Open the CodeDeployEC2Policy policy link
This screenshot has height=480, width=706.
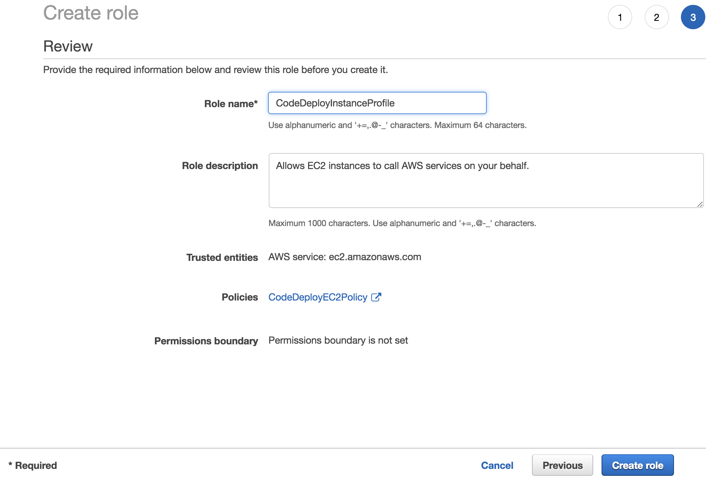click(x=318, y=297)
